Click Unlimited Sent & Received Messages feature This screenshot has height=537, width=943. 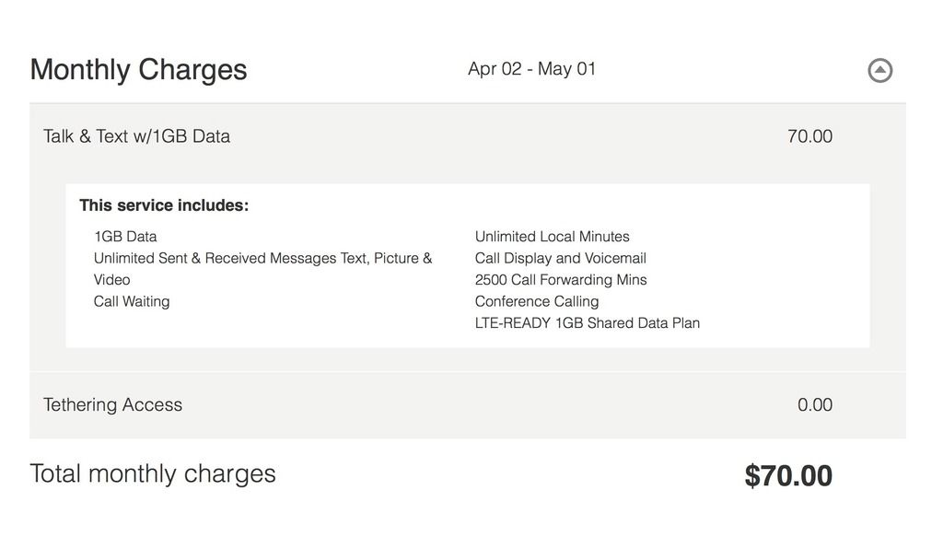[262, 259]
